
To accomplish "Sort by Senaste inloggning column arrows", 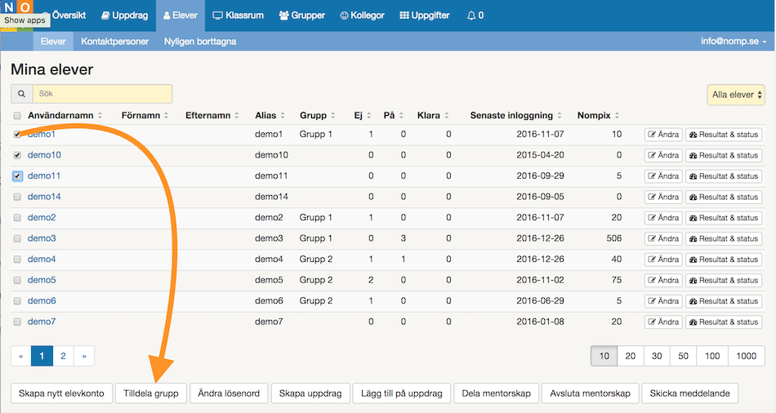I will [560, 116].
